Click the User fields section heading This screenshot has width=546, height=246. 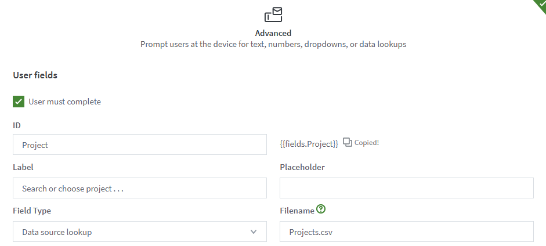coord(35,75)
